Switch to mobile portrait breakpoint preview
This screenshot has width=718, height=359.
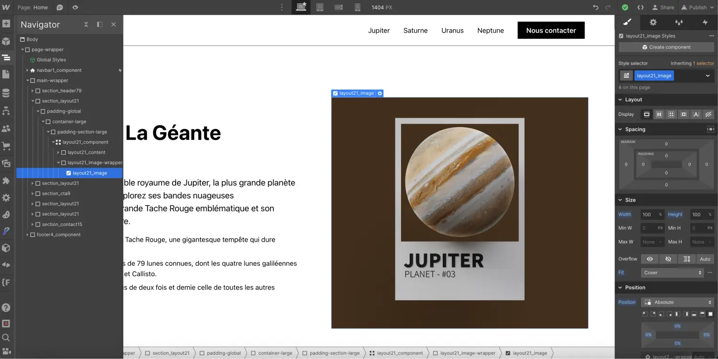pyautogui.click(x=357, y=7)
